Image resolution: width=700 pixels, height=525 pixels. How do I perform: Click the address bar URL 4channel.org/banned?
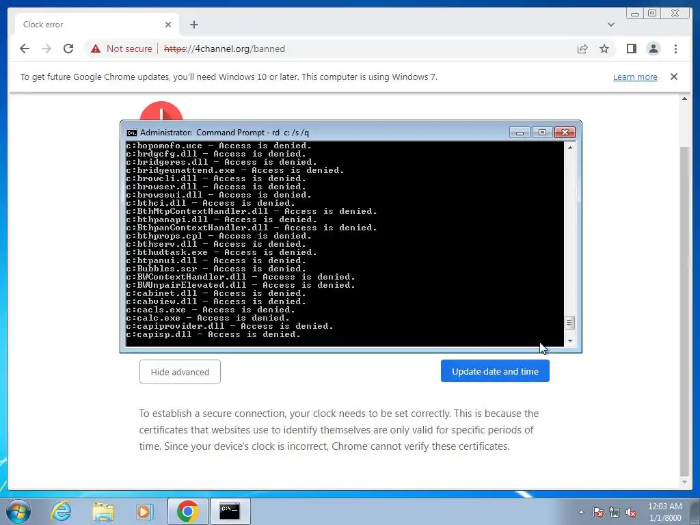click(x=224, y=49)
